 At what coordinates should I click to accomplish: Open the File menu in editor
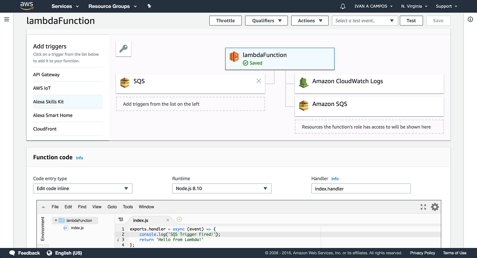[55, 207]
